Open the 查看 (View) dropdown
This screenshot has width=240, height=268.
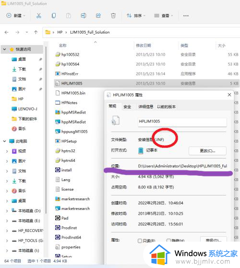[164, 16]
